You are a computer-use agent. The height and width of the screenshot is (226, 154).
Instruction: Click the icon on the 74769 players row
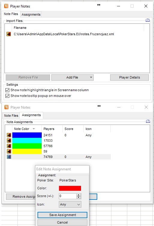click(x=9, y=157)
